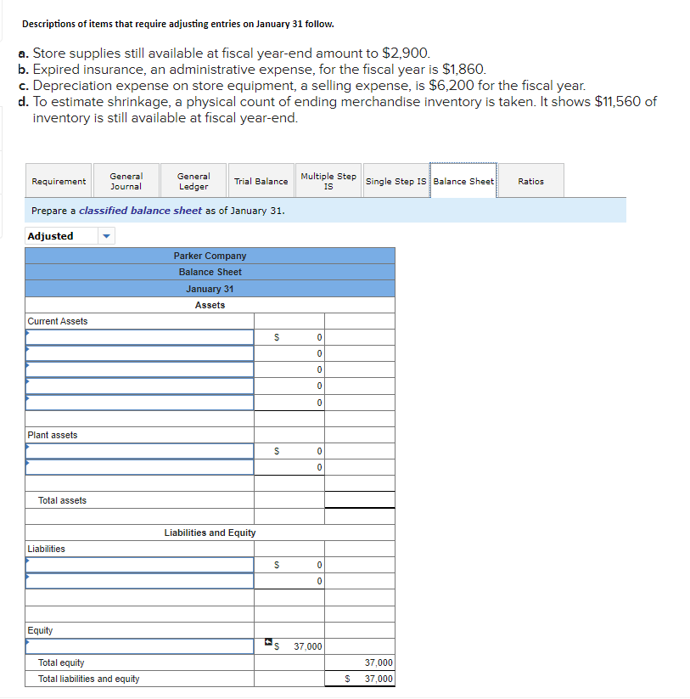Switch to the General Ledger tab
The width and height of the screenshot is (690, 699).
coord(193,180)
